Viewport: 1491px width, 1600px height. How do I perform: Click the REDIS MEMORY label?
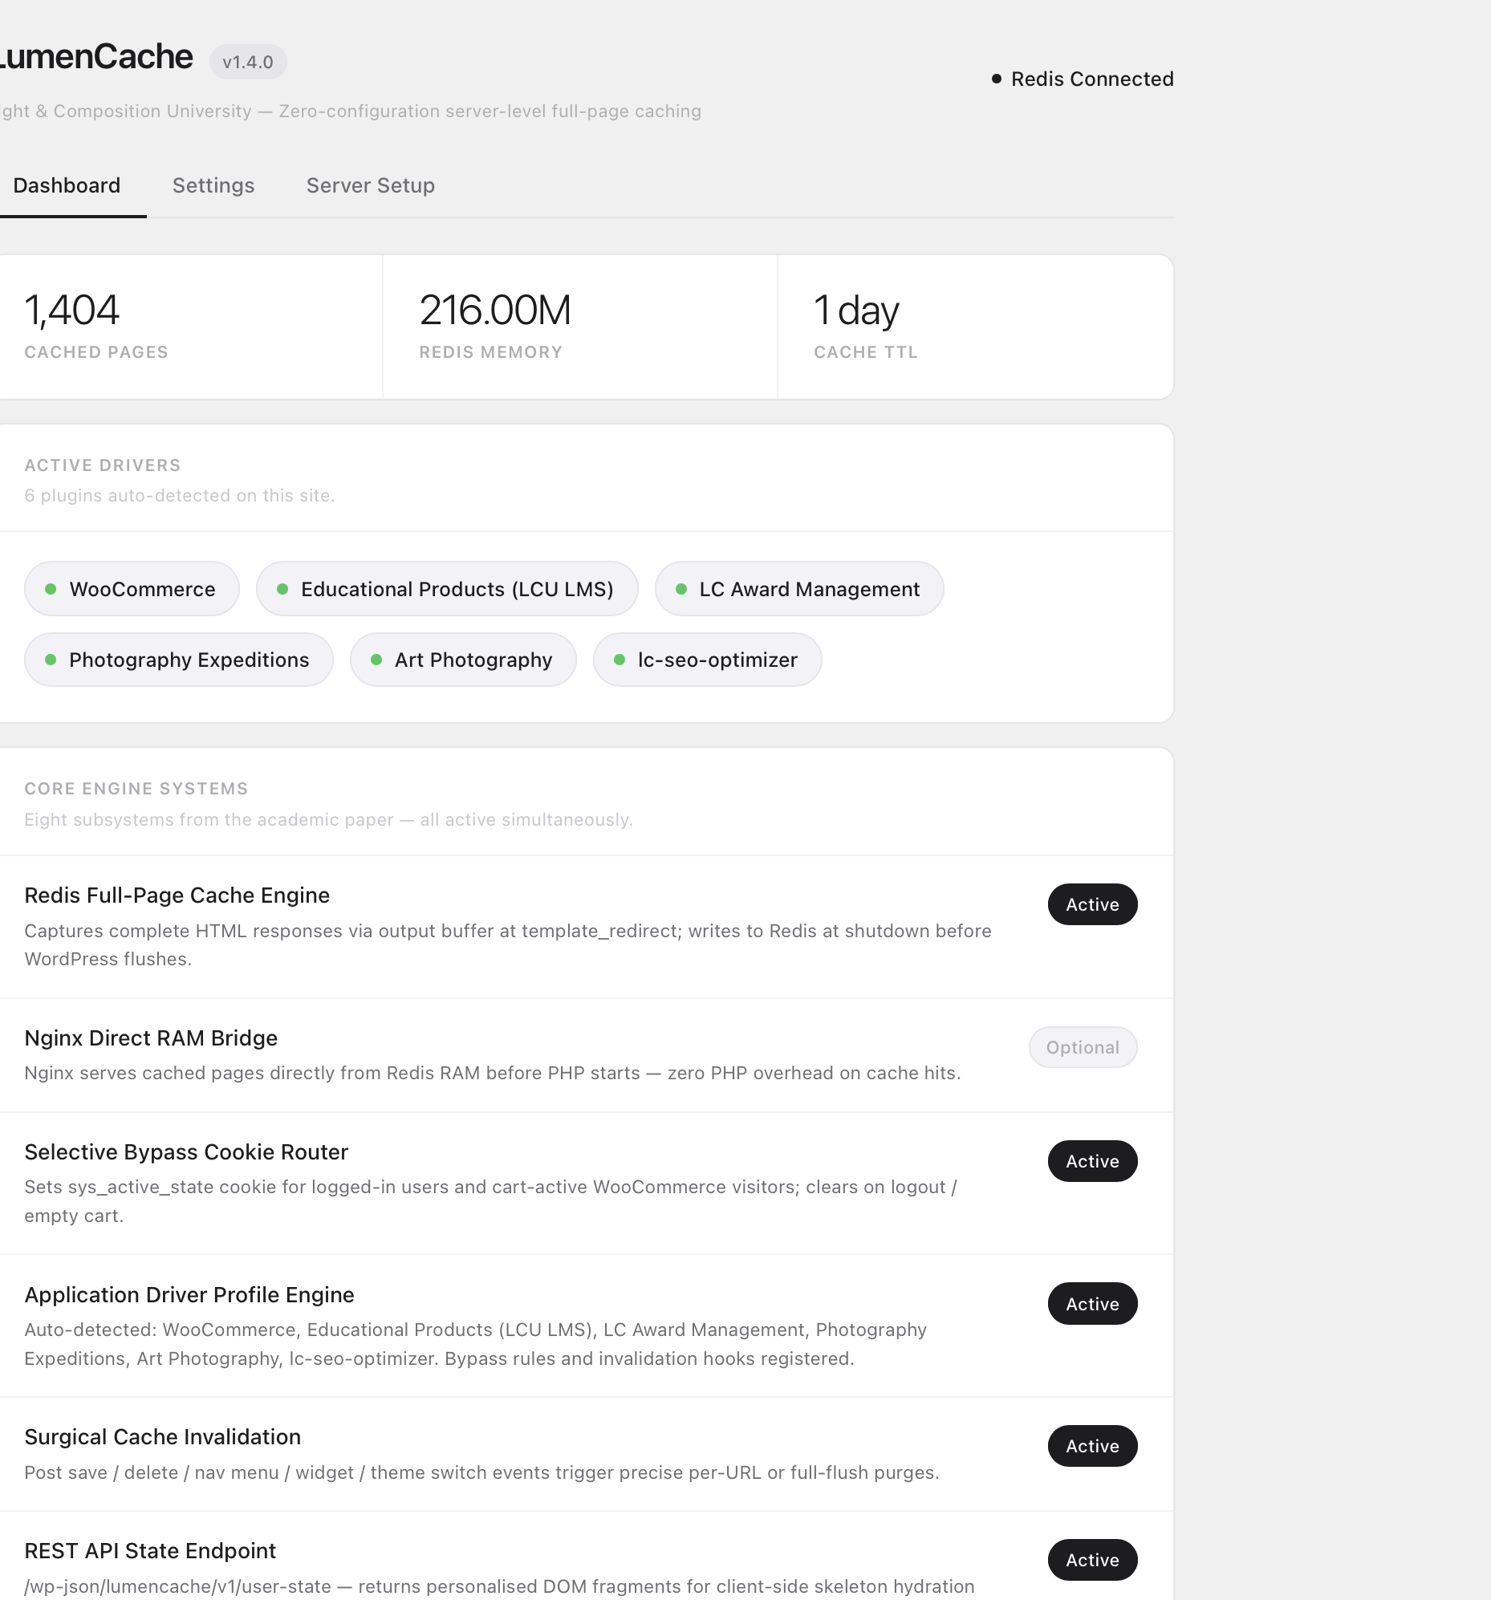490,352
